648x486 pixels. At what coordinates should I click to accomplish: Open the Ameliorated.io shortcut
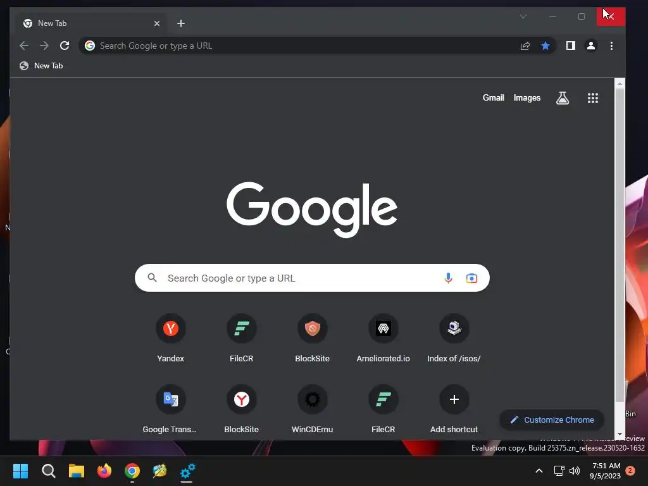(383, 339)
